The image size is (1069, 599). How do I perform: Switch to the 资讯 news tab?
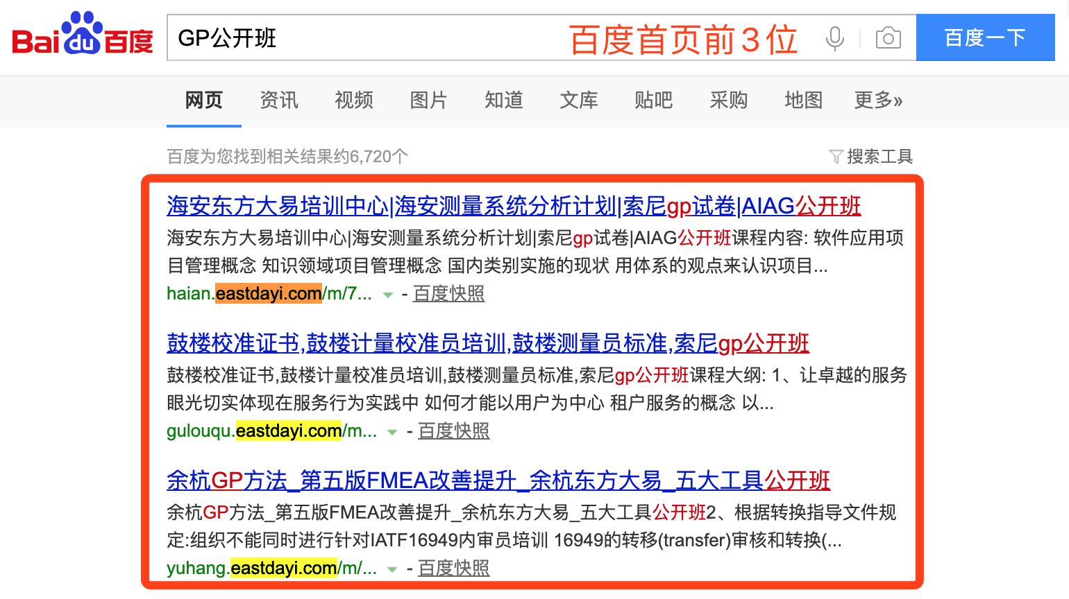[x=278, y=101]
